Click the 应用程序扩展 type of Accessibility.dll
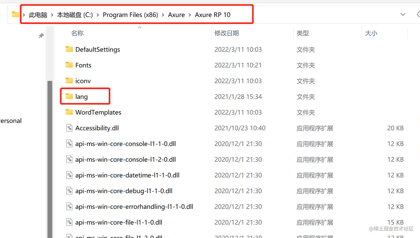This screenshot has height=238, width=420. (x=315, y=128)
